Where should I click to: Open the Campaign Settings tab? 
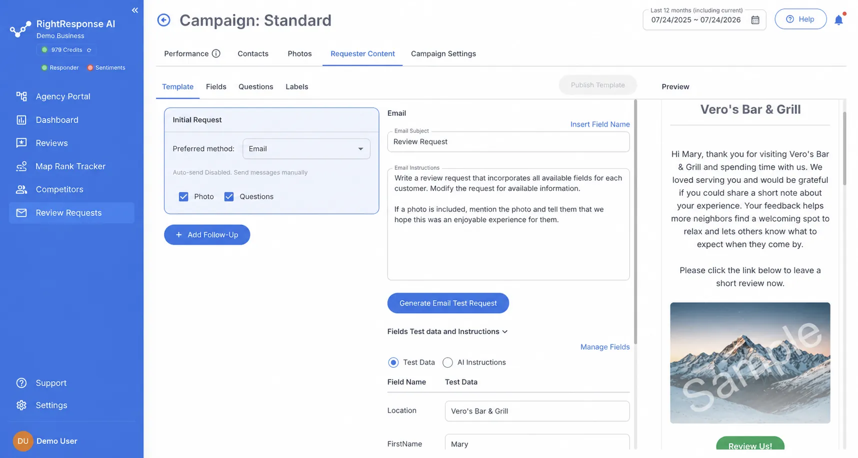[443, 53]
